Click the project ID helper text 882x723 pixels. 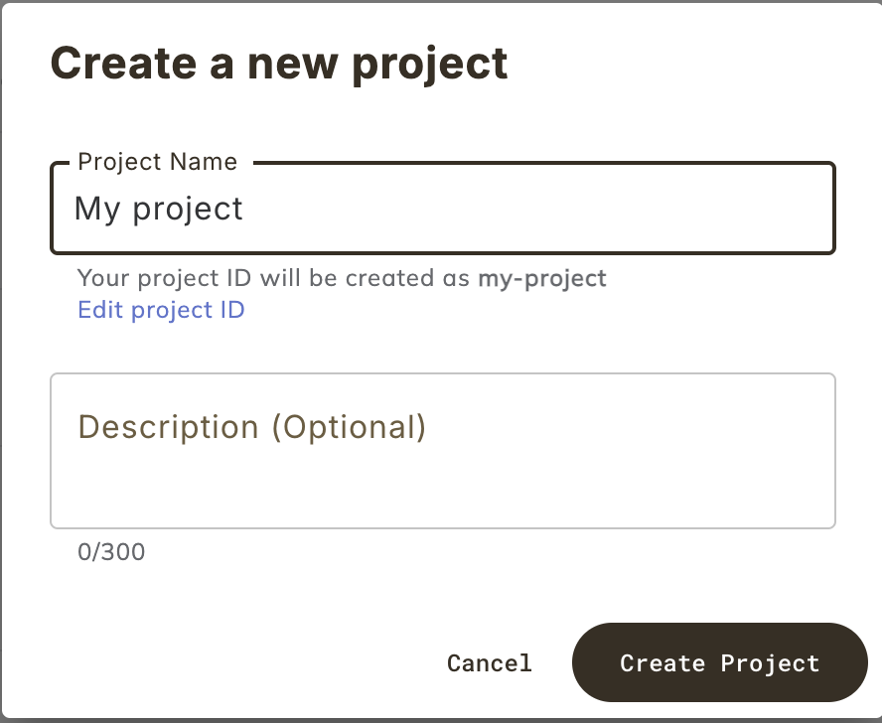341,278
